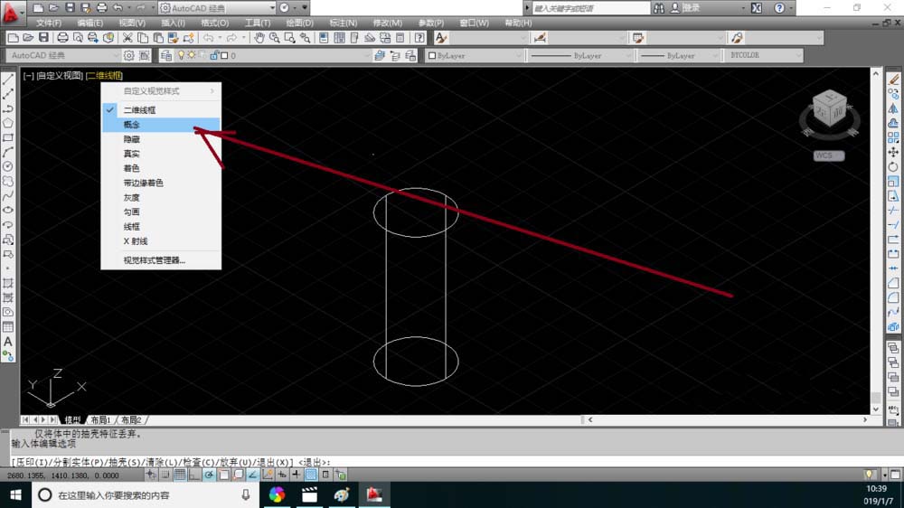
Task: Select 真实 visual style menu item
Action: click(161, 154)
